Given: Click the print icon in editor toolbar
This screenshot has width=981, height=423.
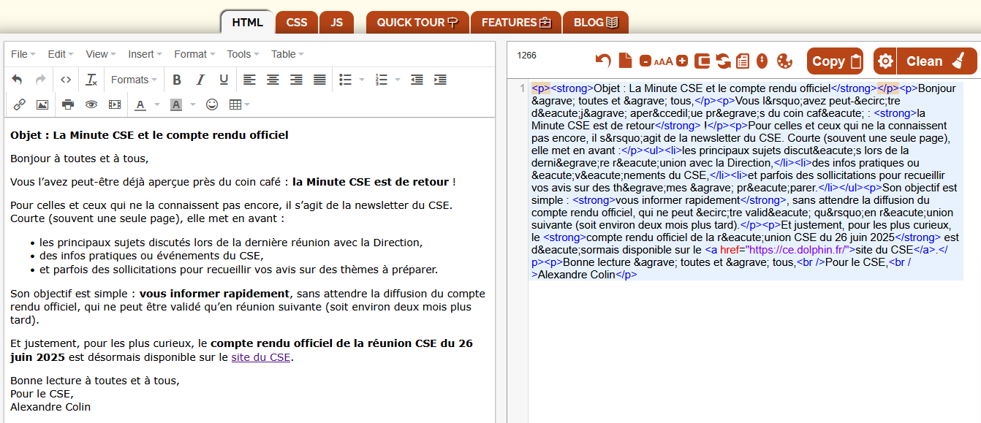Looking at the screenshot, I should (68, 104).
